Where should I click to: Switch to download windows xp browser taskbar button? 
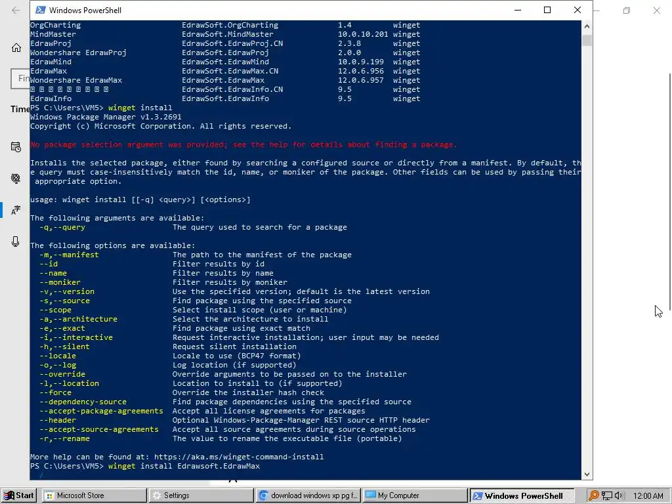pyautogui.click(x=308, y=495)
